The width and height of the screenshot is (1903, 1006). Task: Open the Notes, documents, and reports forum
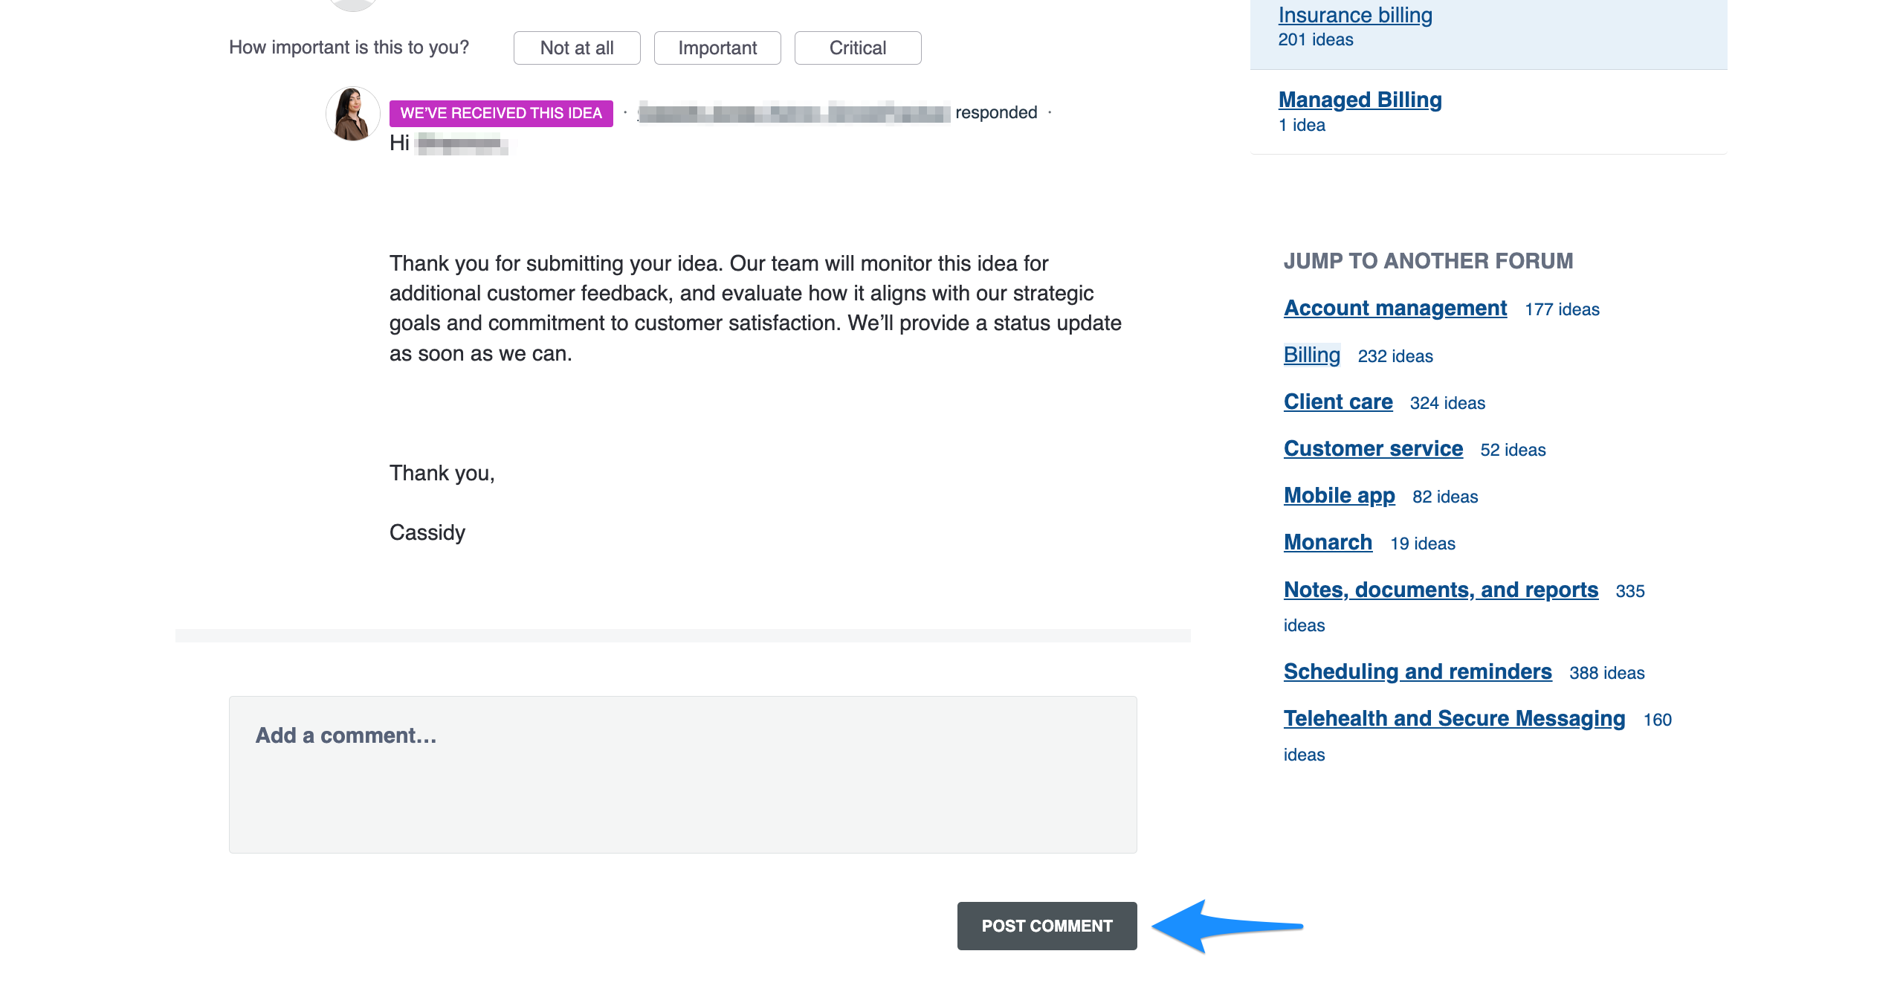[1441, 590]
